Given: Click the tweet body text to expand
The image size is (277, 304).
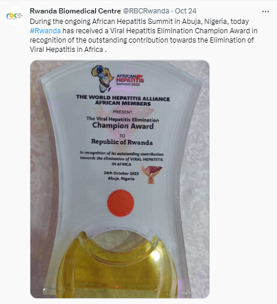Looking at the screenshot, I should pos(144,36).
